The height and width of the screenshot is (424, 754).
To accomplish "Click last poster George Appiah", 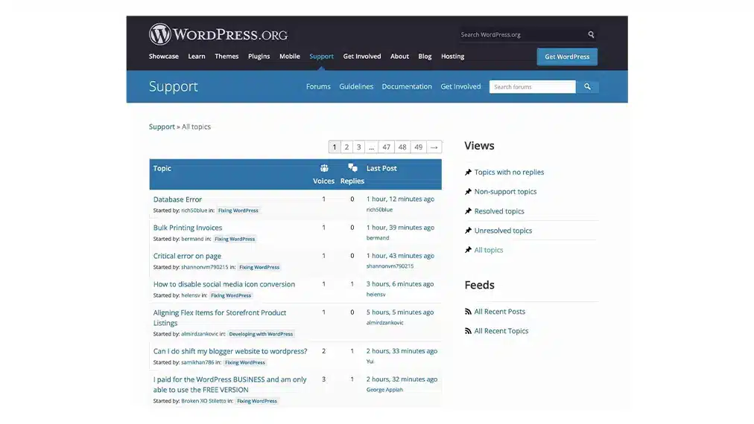I will point(384,390).
